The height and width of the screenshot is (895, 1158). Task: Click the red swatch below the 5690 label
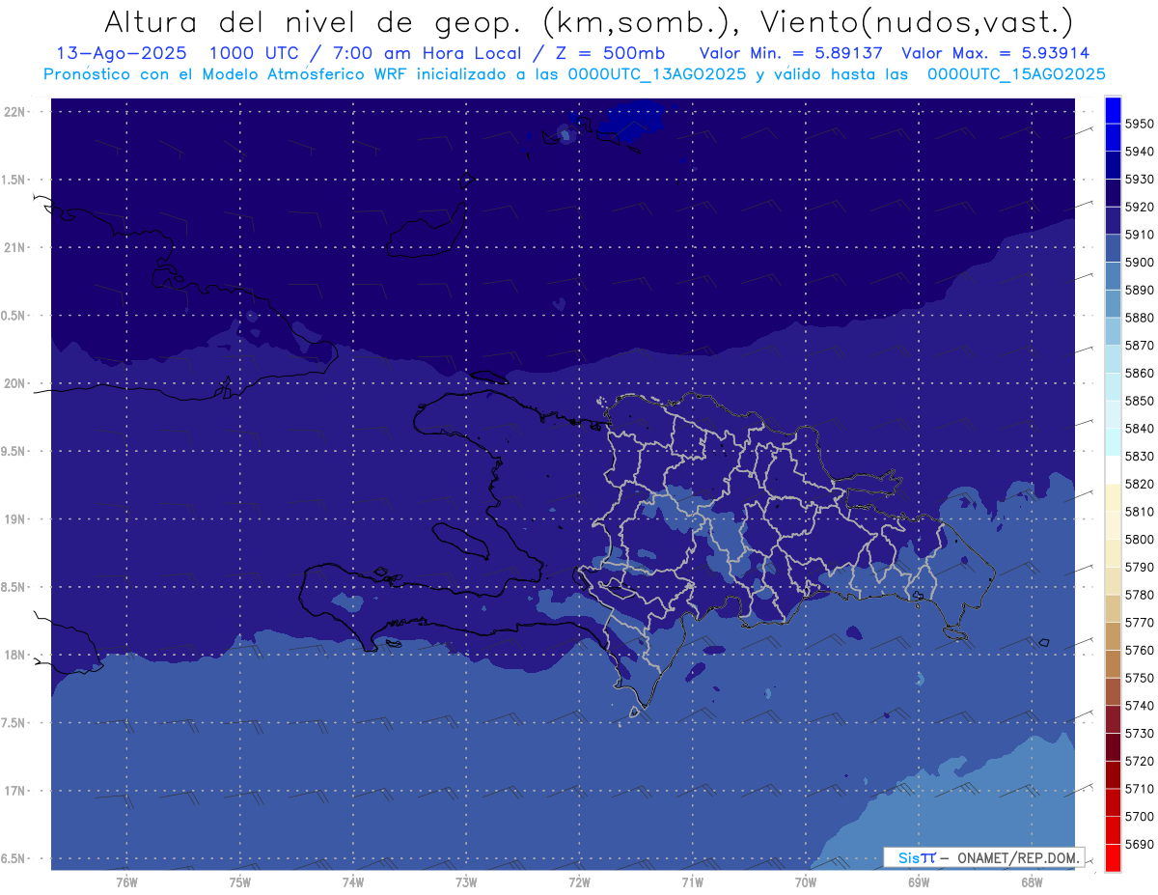pos(1113,857)
